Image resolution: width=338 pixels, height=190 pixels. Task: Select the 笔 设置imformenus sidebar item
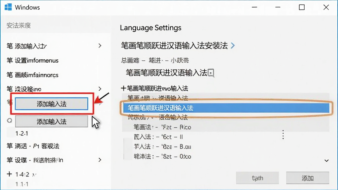pos(33,60)
